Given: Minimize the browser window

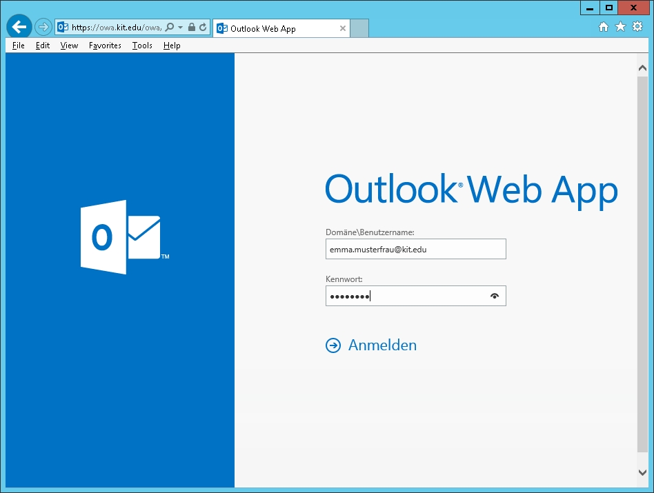Looking at the screenshot, I should [590, 8].
